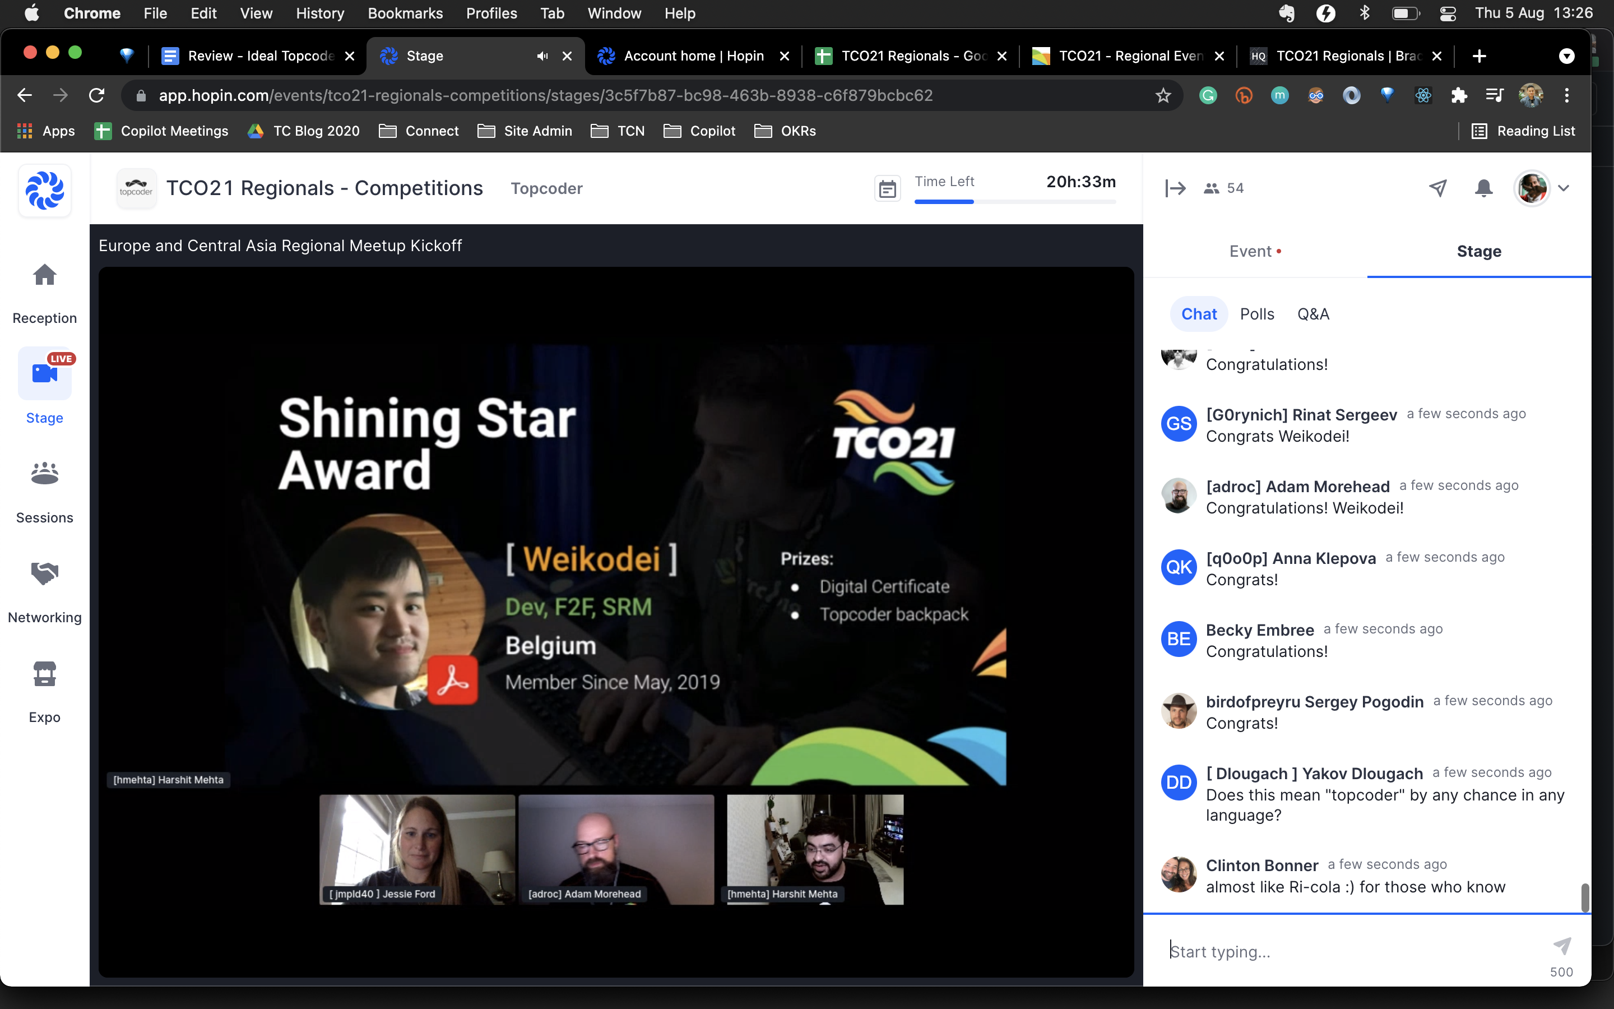Collapse the side panel arrow icon
1614x1009 pixels.
(x=1175, y=188)
